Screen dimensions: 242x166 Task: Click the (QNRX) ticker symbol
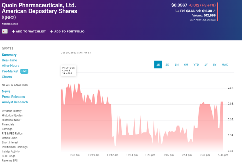click(x=9, y=17)
